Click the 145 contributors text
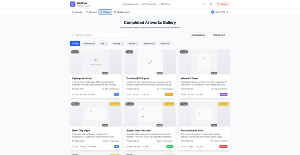 pos(166,89)
